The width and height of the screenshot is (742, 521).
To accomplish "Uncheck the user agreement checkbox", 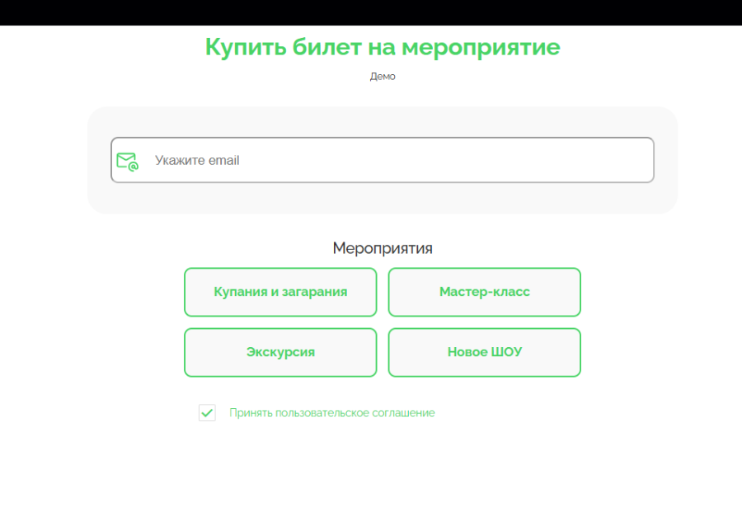I will tap(207, 413).
